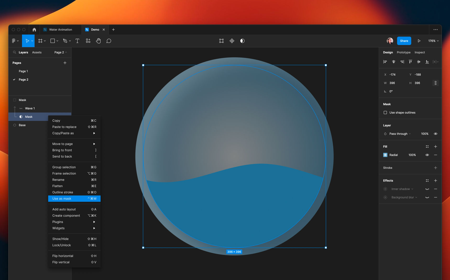Add a new fill
The width and height of the screenshot is (450, 280).
pyautogui.click(x=436, y=147)
